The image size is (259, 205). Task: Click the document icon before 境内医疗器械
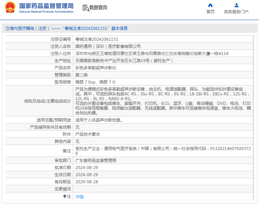tap(7, 29)
